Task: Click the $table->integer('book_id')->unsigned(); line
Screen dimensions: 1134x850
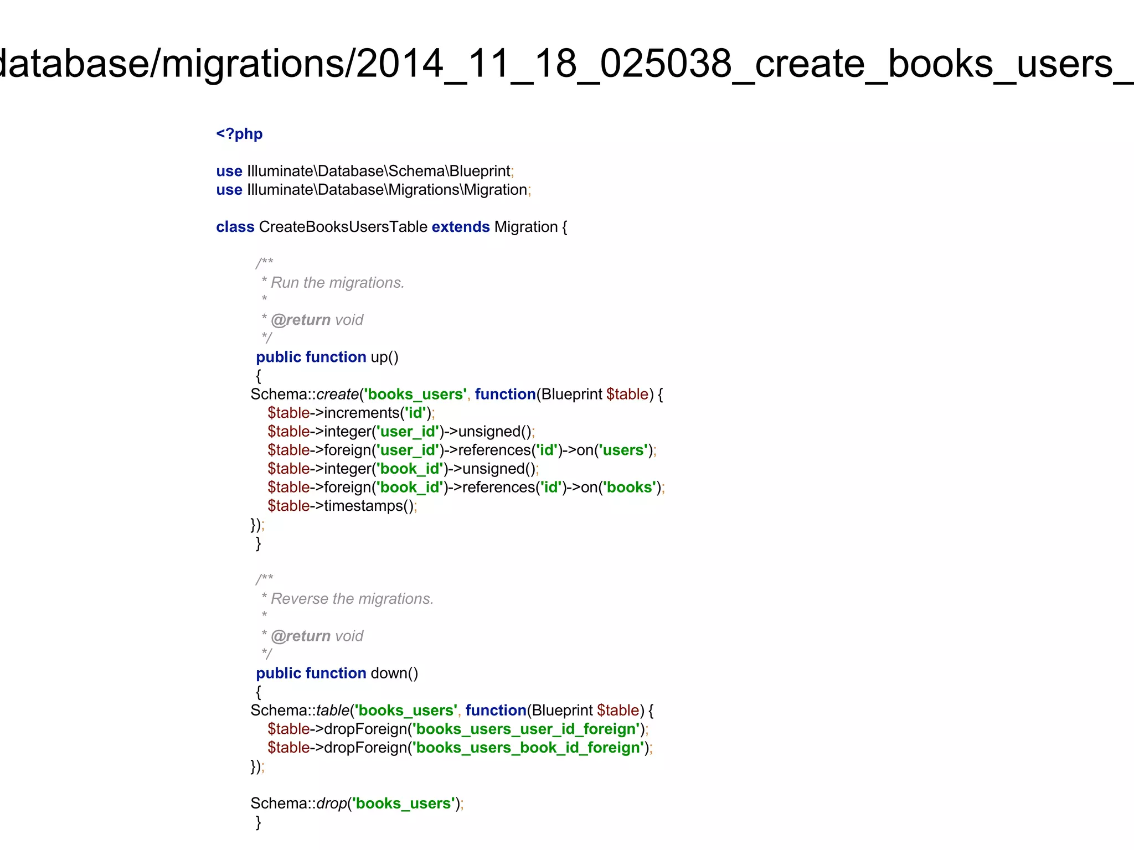Action: [404, 469]
